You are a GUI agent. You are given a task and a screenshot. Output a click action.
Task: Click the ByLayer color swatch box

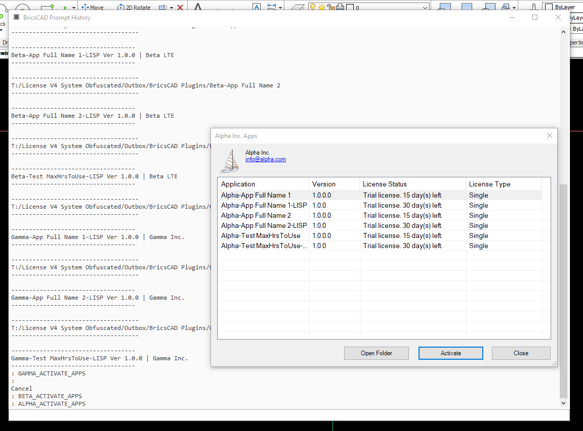point(549,7)
